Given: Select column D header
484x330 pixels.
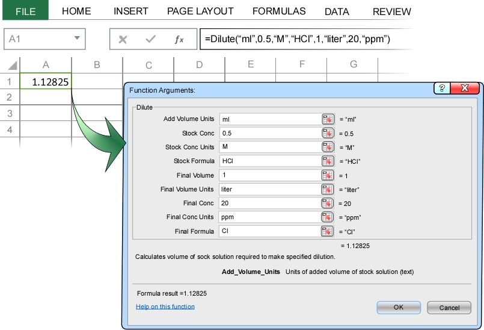Looking at the screenshot, I should (200, 65).
